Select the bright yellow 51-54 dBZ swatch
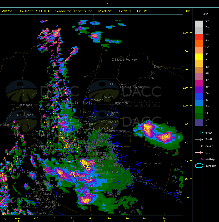 point(199,57)
